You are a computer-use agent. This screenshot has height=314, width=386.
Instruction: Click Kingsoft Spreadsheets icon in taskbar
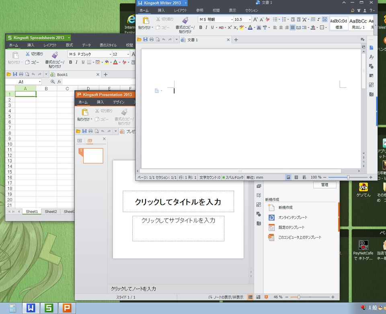click(x=49, y=308)
